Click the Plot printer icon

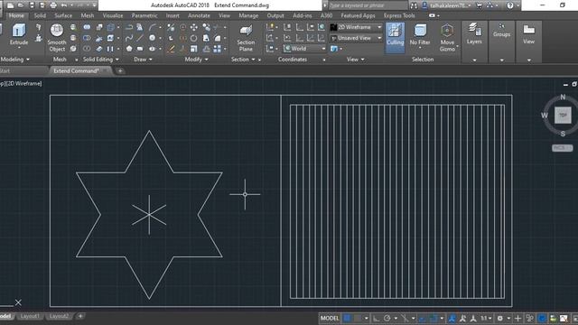[53, 5]
